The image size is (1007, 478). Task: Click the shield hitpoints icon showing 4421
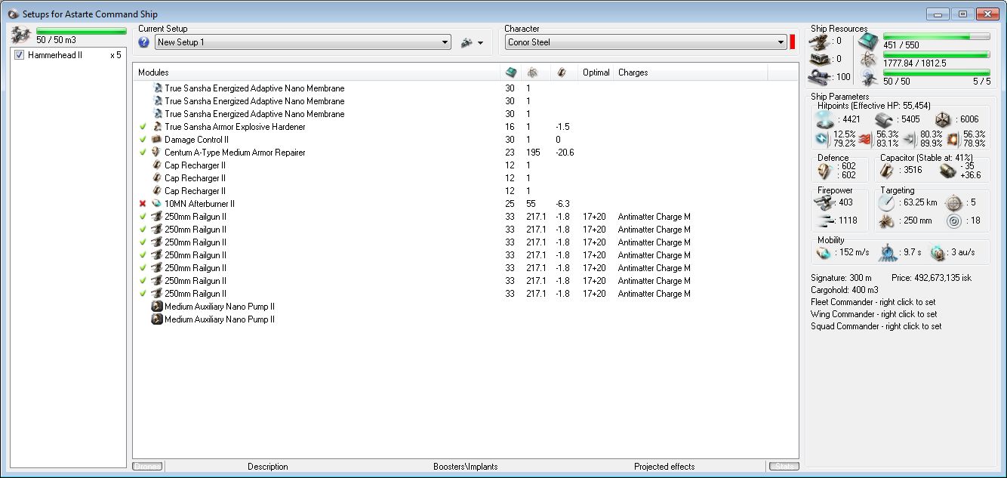tap(825, 119)
